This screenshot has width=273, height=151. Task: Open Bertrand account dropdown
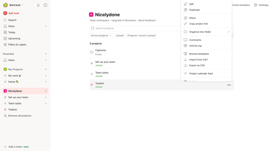click(16, 5)
